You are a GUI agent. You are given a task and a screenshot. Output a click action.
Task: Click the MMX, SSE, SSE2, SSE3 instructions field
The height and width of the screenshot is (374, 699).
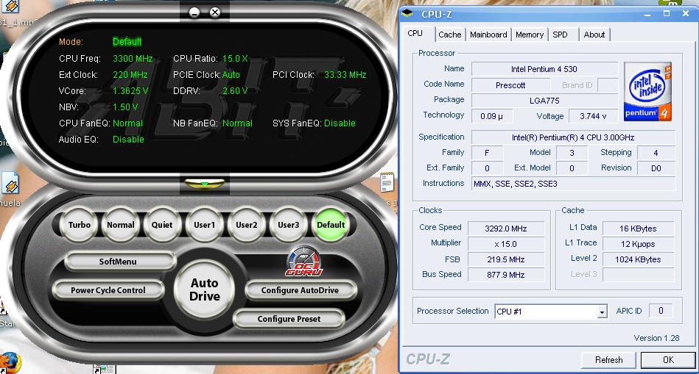(573, 184)
